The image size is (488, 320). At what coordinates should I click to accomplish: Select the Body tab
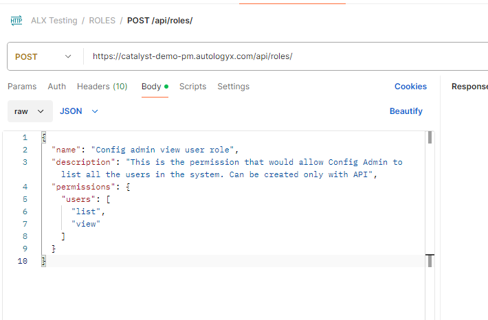(155, 87)
